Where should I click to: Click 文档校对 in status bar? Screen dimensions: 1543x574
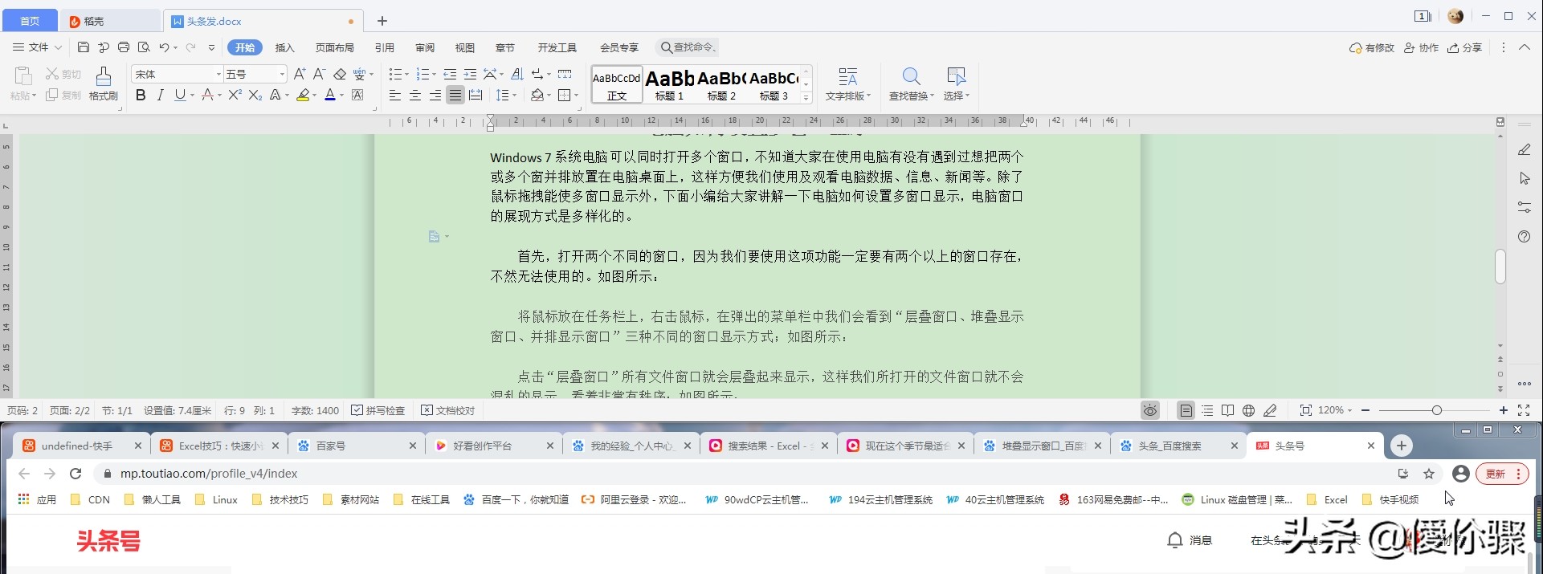[447, 410]
